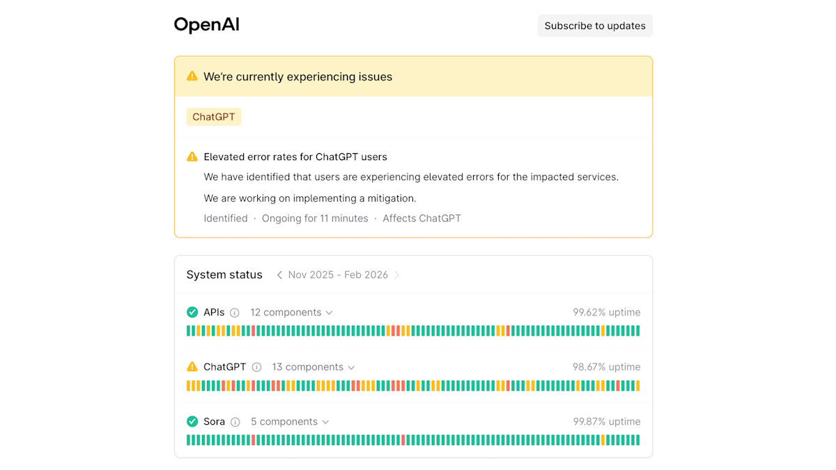Click the green checkmark icon beside Sora
Screen dimensions: 836x470
tap(193, 421)
